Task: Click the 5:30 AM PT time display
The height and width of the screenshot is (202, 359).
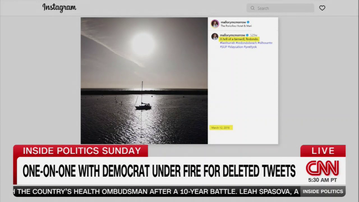Action: 323,180
